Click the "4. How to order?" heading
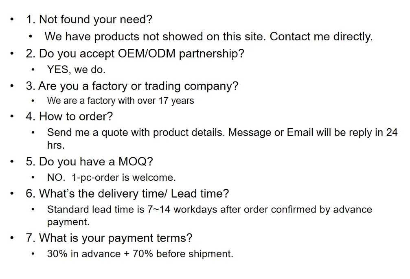Viewport: 410px width, 279px height. pyautogui.click(x=69, y=116)
